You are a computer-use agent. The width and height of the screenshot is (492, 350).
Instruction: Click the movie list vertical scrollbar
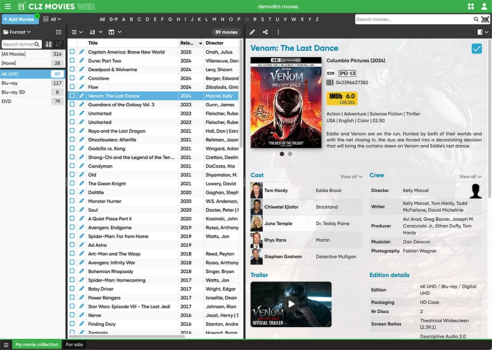pos(241,94)
